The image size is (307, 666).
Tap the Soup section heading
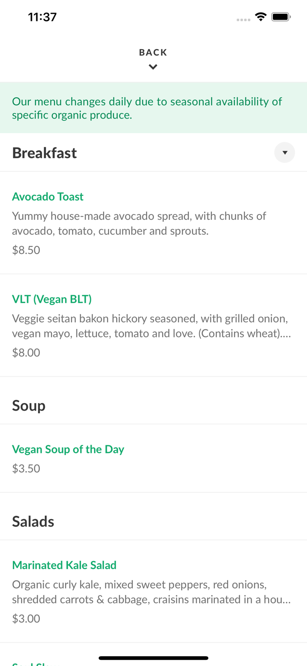[x=29, y=405]
